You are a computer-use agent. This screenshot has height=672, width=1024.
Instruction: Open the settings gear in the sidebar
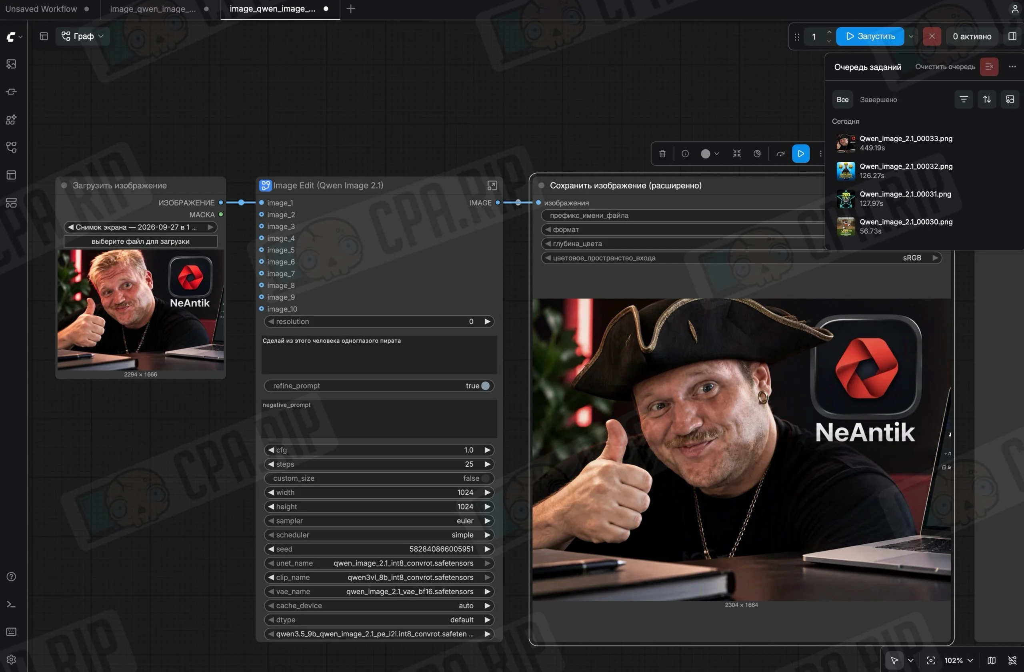click(x=11, y=659)
